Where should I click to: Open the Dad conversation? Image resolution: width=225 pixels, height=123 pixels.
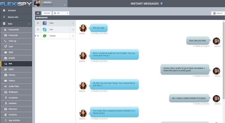(55, 29)
